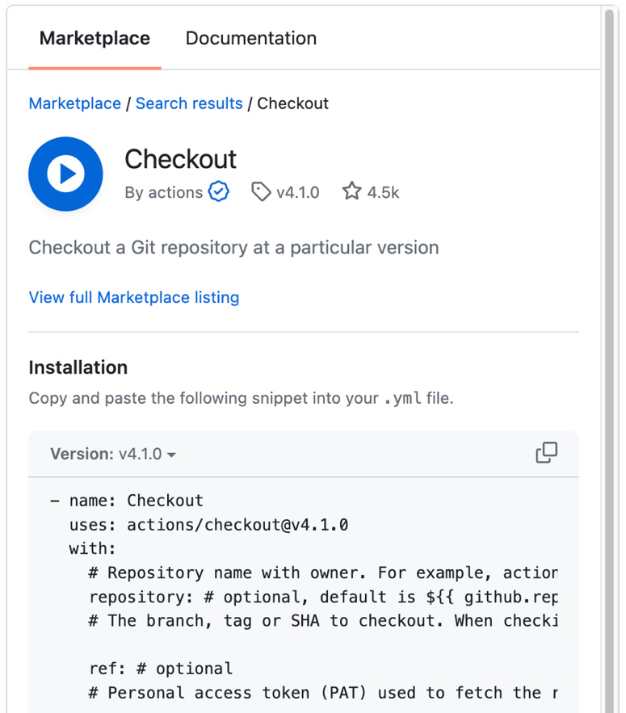Click the Checkout heading title
This screenshot has height=713, width=626.
181,159
